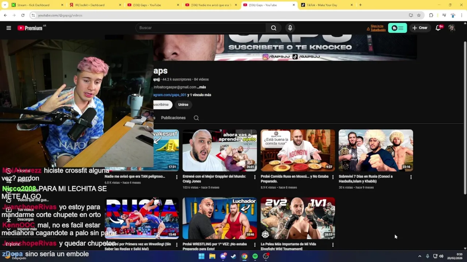This screenshot has height=262, width=467.
Task: Click the Crear button
Action: [x=420, y=28]
